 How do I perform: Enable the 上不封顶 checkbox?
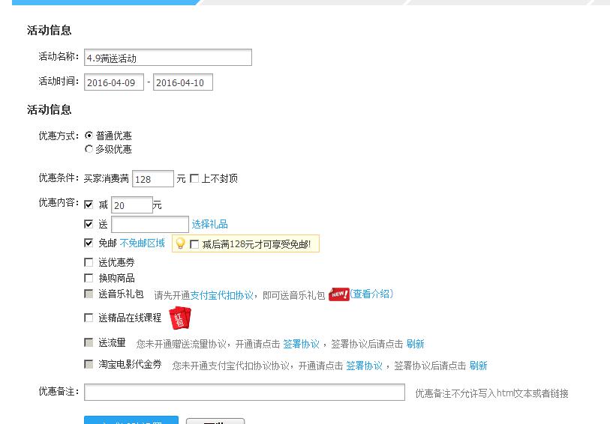click(x=194, y=178)
